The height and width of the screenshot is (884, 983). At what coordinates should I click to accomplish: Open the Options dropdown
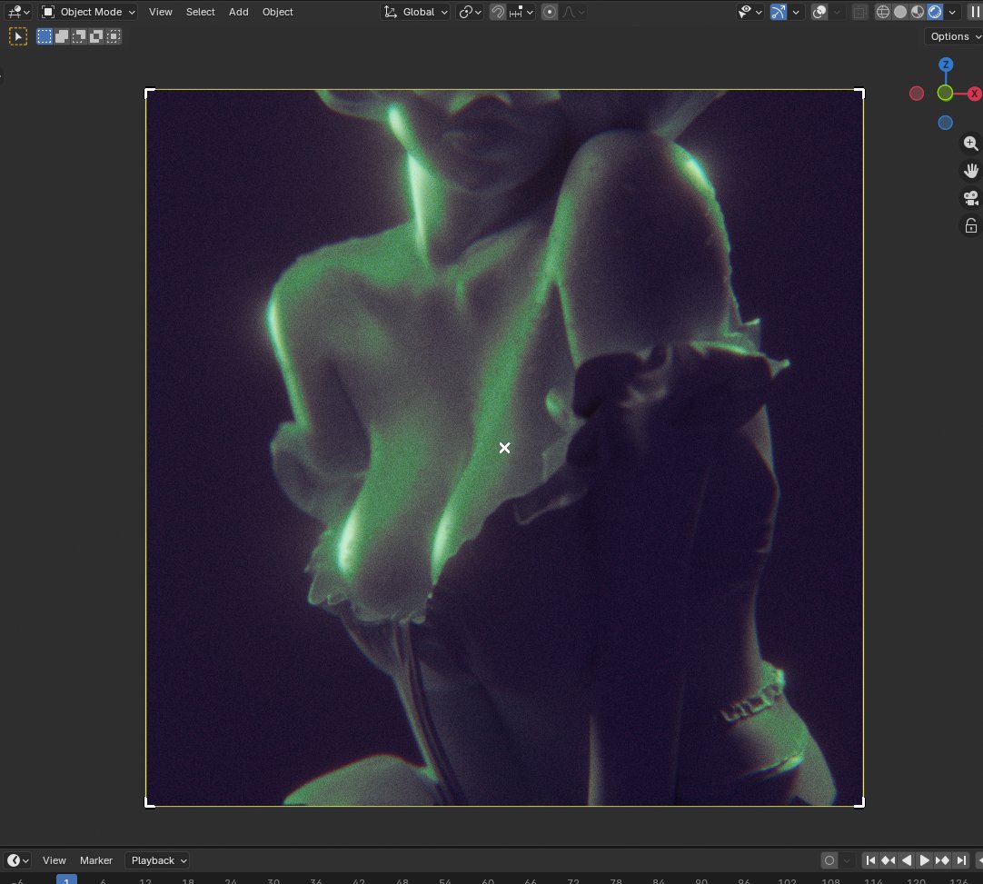tap(954, 36)
